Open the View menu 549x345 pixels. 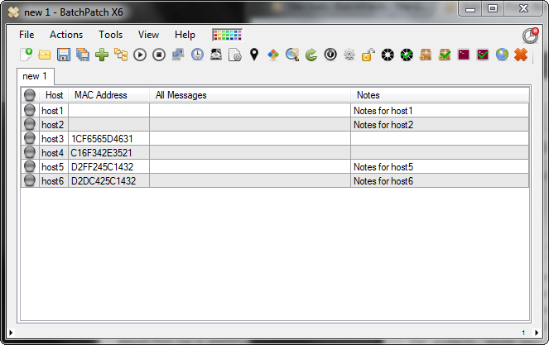coord(148,35)
